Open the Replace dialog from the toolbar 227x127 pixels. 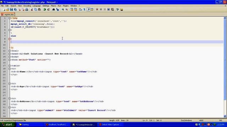click(57, 10)
